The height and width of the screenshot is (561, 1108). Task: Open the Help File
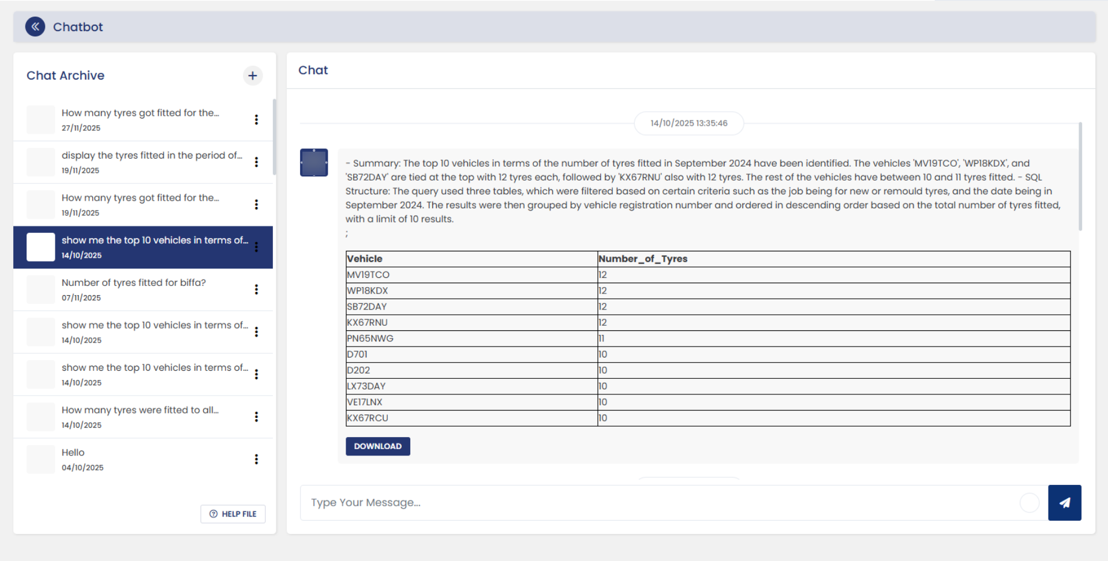pos(233,514)
